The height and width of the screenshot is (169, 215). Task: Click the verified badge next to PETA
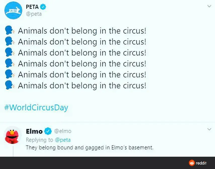[x=43, y=7]
